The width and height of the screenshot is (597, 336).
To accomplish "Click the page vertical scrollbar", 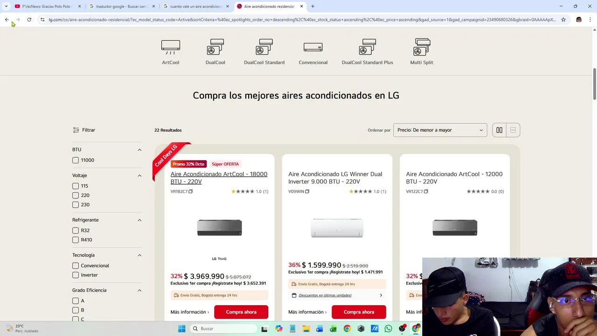I will (x=594, y=84).
